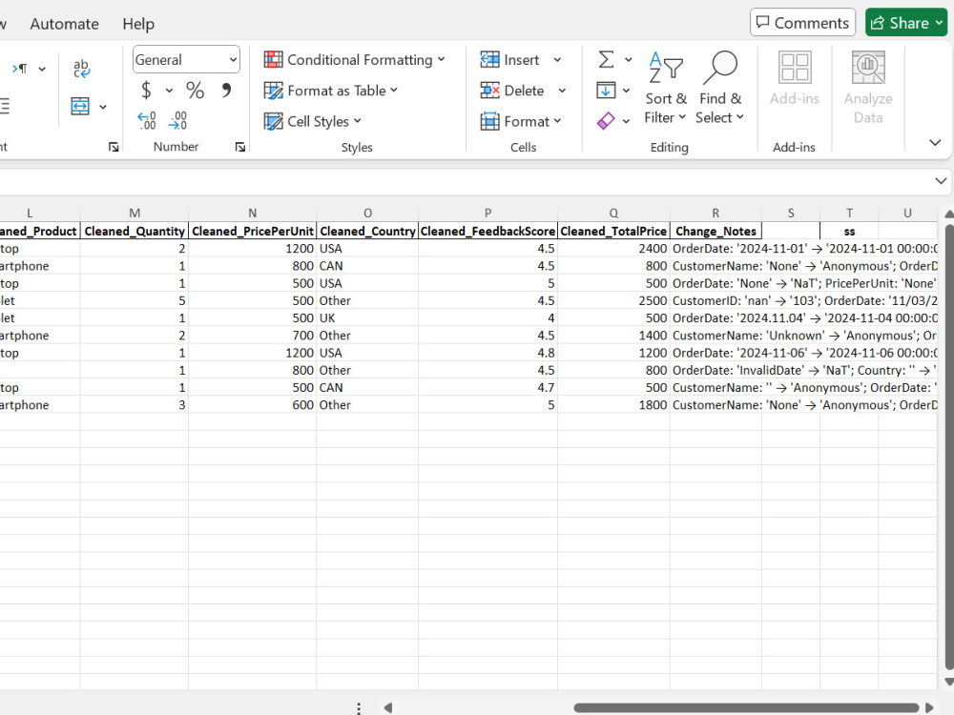Select column M header
Viewport: 954px width, 715px height.
point(135,213)
